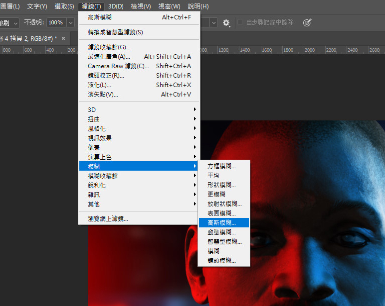The image size is (385, 306).
Task: Click the 濾鏡(T) menu
Action: (x=91, y=6)
